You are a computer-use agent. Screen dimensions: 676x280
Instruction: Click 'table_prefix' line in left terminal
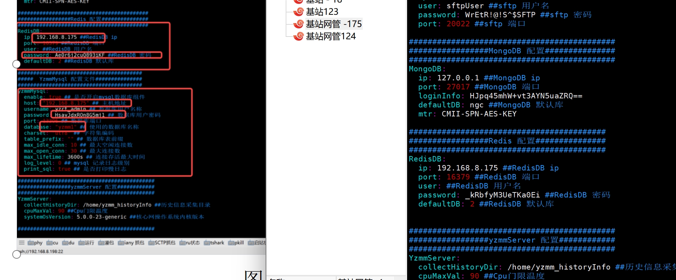(73, 139)
